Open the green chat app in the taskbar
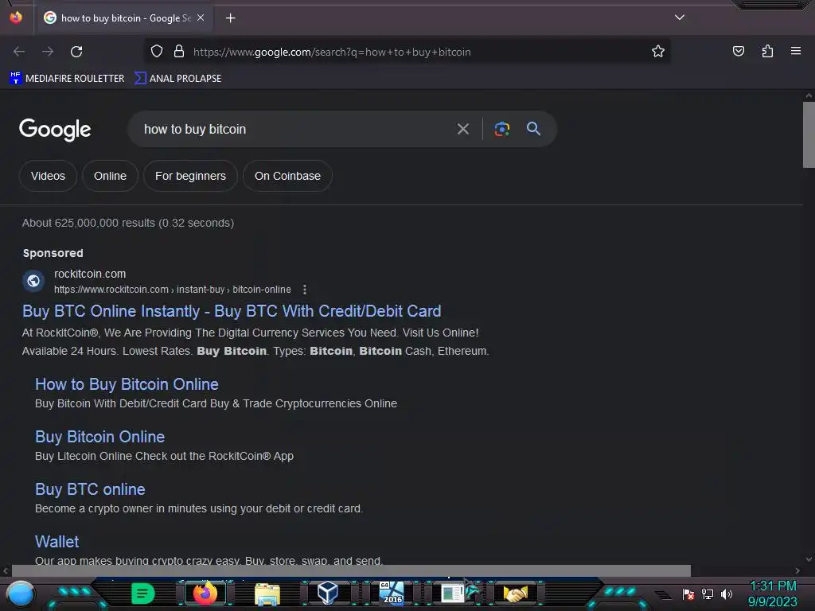 (142, 593)
